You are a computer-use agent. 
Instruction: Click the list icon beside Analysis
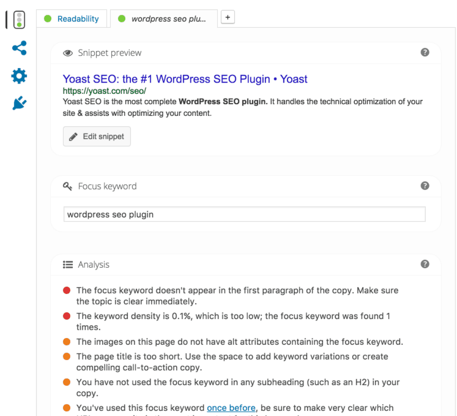click(68, 265)
